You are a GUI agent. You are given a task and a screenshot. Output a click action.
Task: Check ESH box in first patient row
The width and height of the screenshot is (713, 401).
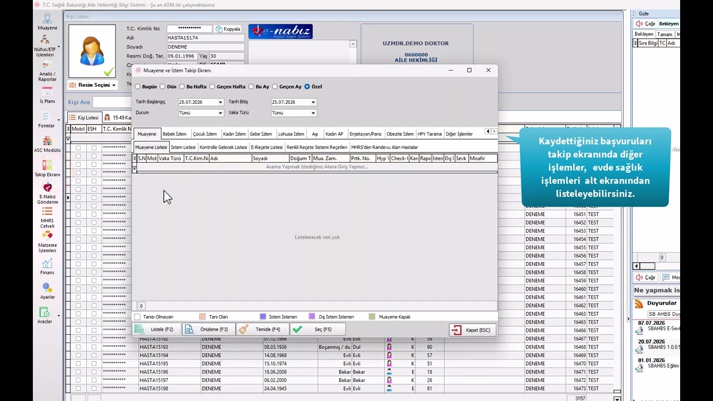(94, 148)
